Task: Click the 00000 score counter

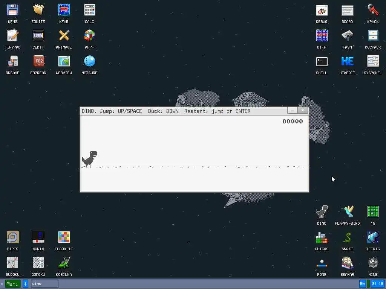Action: [293, 122]
